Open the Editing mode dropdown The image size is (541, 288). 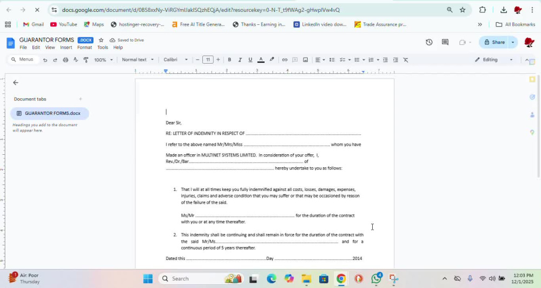(x=494, y=60)
